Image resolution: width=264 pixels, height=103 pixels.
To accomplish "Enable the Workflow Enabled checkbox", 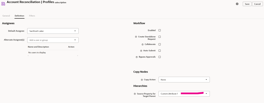I will 160,30.
